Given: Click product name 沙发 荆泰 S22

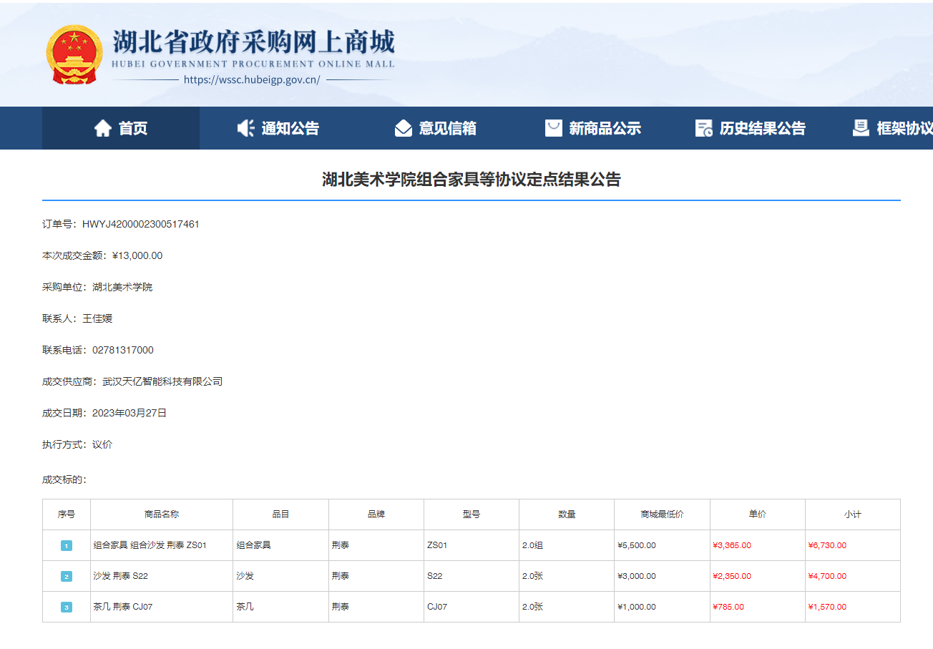Looking at the screenshot, I should click(x=121, y=576).
